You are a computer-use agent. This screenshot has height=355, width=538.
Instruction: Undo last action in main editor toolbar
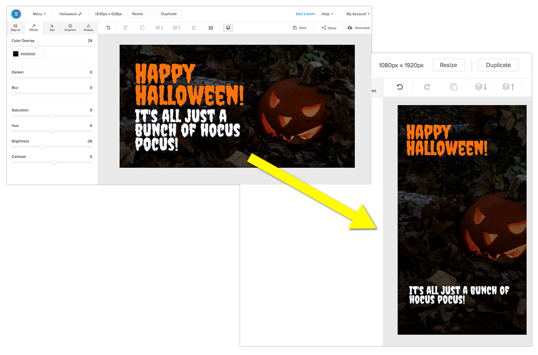[108, 28]
